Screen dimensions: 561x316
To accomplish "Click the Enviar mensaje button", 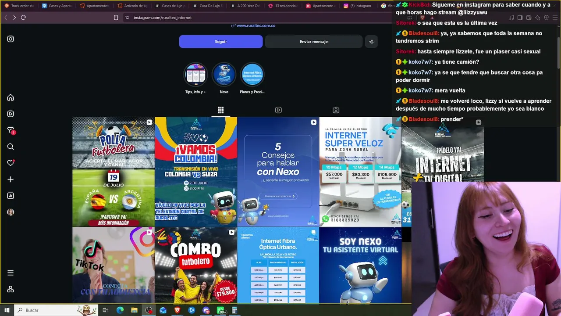I will 314,42.
